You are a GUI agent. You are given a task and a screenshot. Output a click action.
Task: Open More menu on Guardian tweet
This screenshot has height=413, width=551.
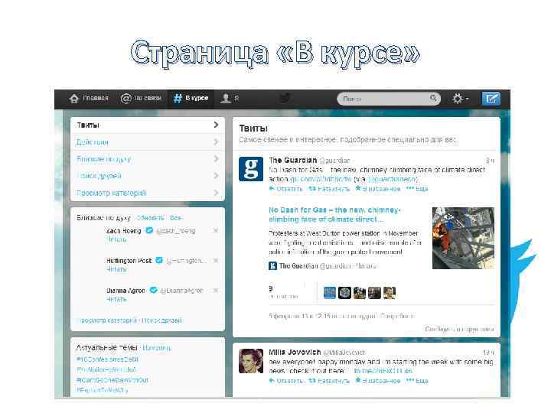(x=417, y=189)
